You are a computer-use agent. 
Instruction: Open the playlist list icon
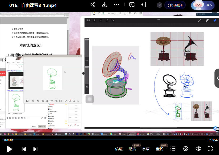point(173,149)
